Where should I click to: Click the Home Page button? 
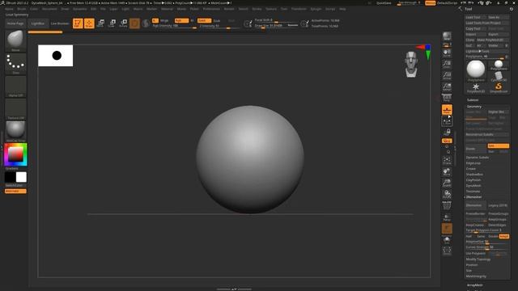pos(15,23)
